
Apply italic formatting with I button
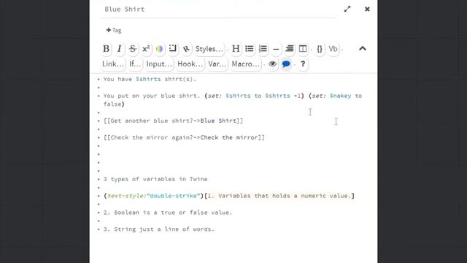pos(120,49)
